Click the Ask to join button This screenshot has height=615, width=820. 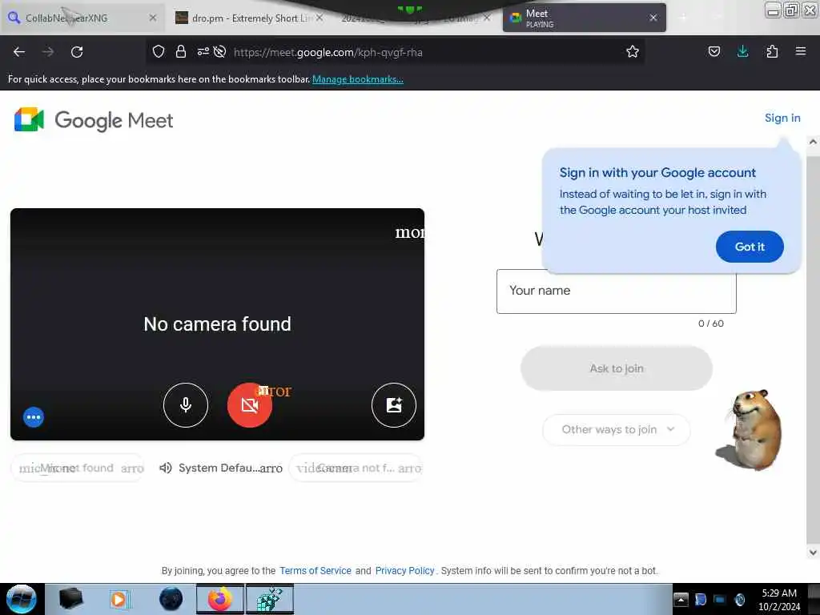(x=616, y=368)
